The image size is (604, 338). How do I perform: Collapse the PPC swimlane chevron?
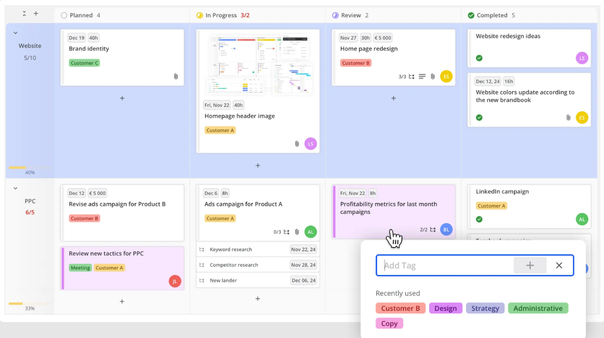[x=15, y=188]
